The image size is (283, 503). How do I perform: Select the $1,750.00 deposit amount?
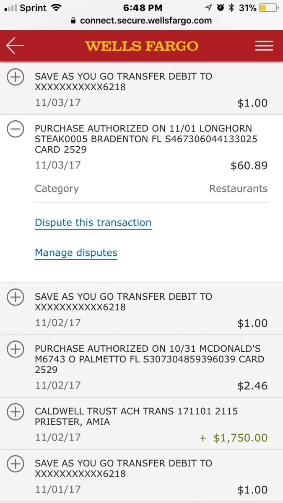coord(240,438)
